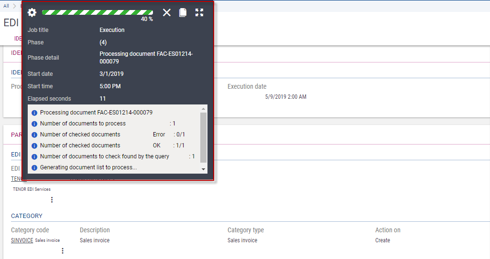Open job settings gear icon
The height and width of the screenshot is (259, 490).
coord(32,13)
